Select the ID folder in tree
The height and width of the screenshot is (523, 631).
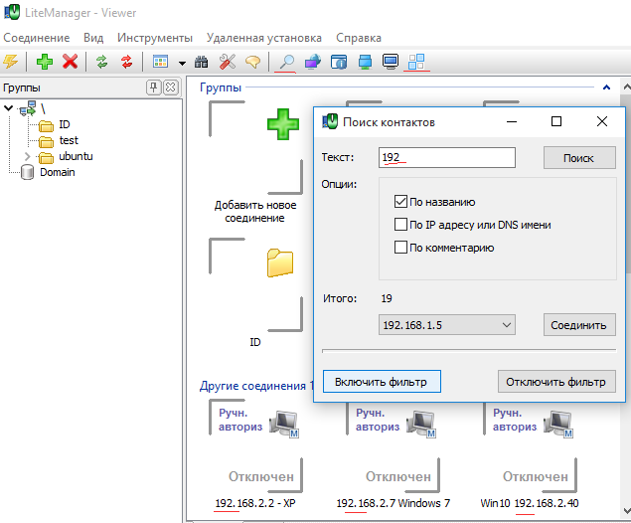pos(64,124)
